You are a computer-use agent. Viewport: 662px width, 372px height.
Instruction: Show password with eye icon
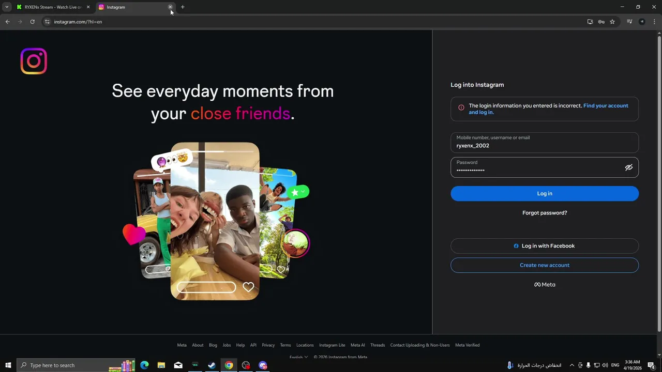click(x=629, y=167)
